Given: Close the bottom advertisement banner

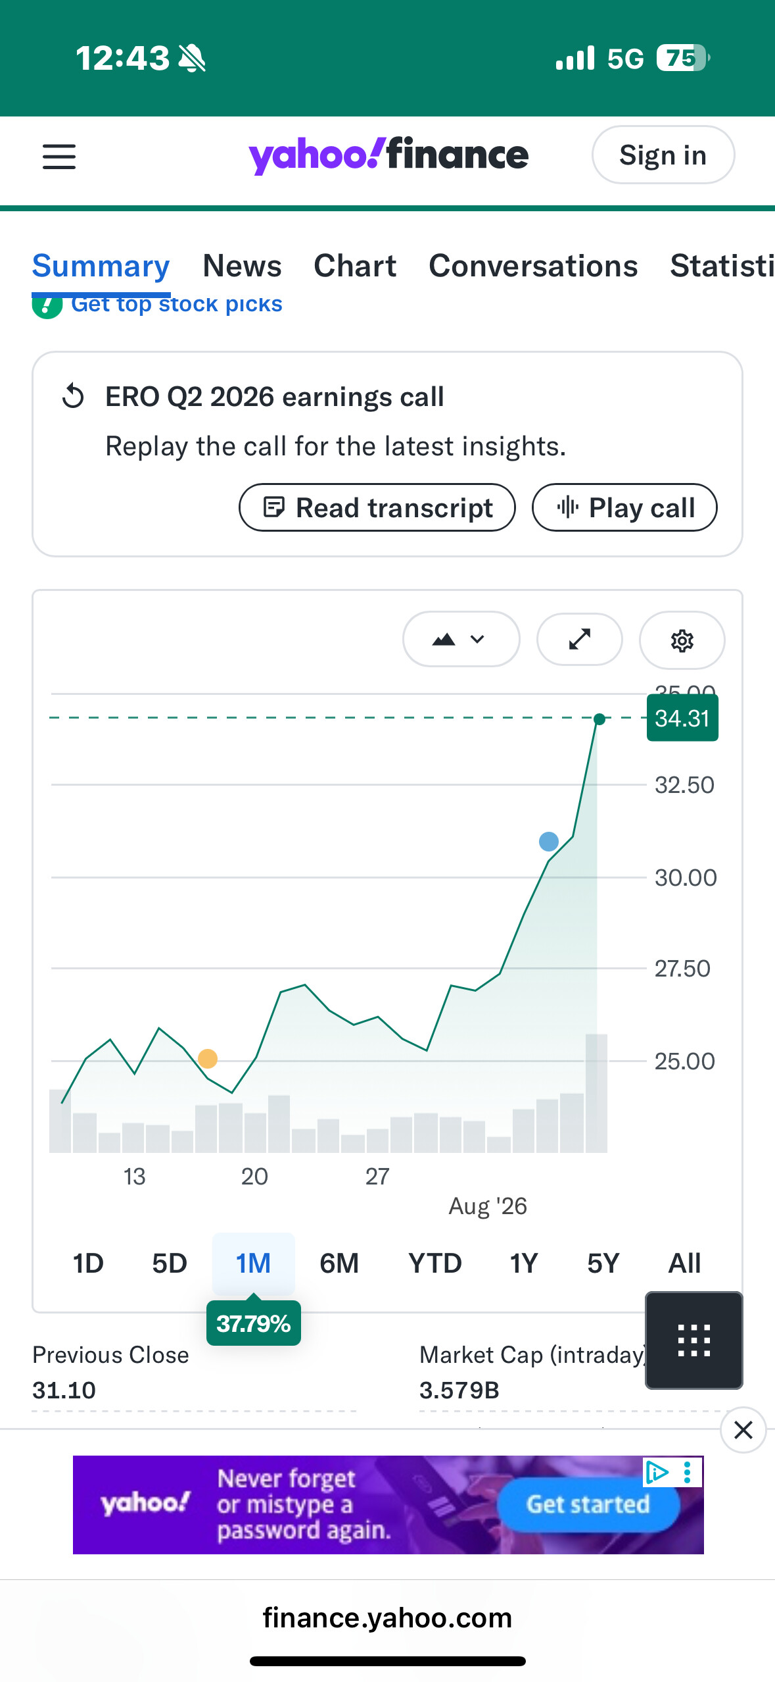Looking at the screenshot, I should coord(743,1430).
